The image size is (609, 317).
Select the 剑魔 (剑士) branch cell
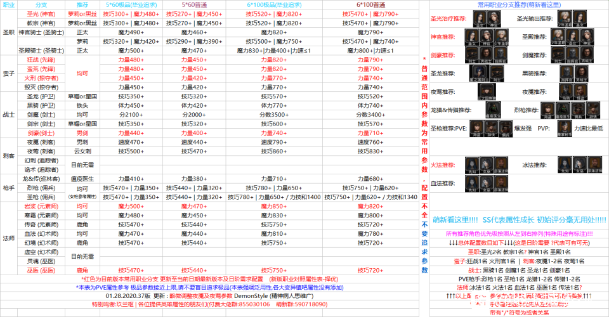pos(41,115)
